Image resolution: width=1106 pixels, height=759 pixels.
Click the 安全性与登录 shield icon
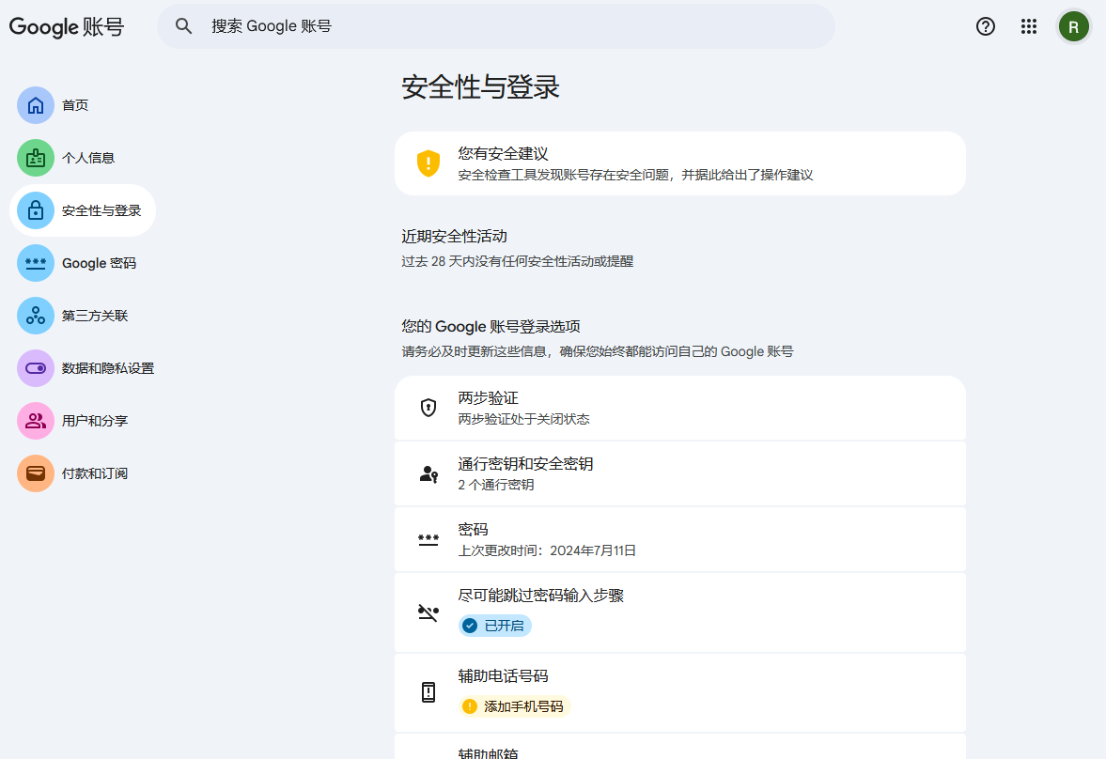pyautogui.click(x=35, y=210)
